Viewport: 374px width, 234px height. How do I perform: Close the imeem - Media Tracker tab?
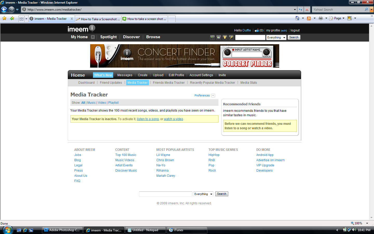(x=72, y=19)
